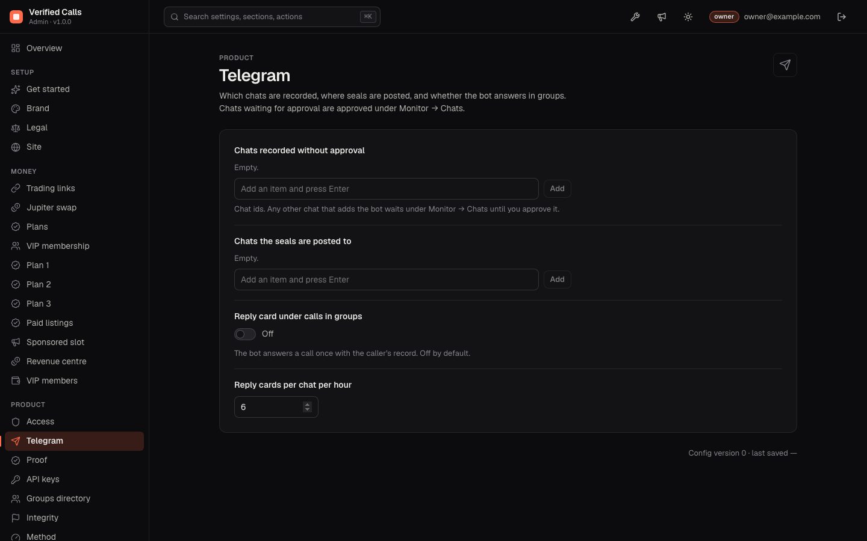Open the wrench tools icon in header
The width and height of the screenshot is (867, 541).
(635, 17)
